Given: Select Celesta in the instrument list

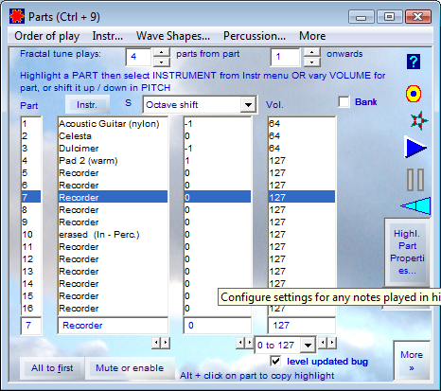Looking at the screenshot, I should pyautogui.click(x=113, y=136).
